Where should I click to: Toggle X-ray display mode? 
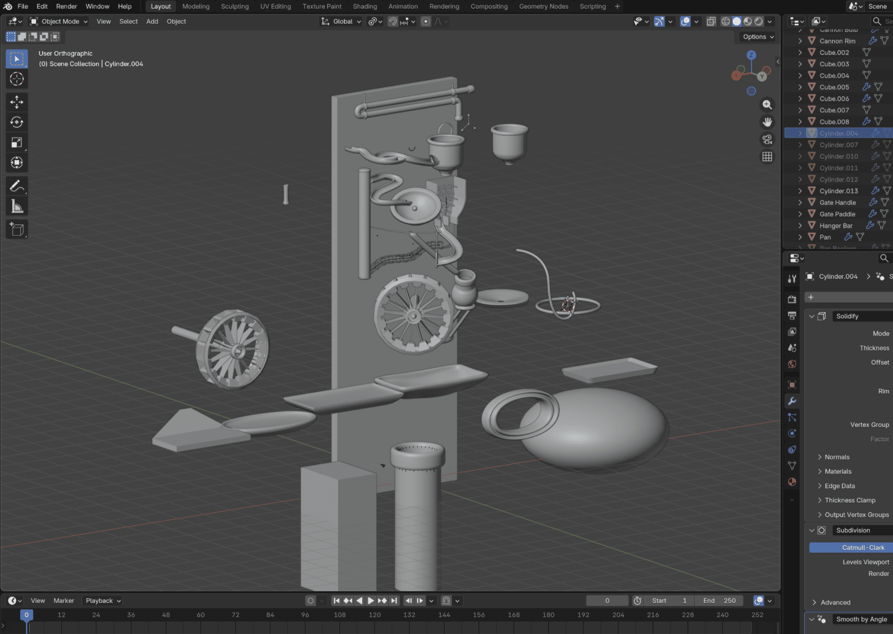[x=711, y=22]
